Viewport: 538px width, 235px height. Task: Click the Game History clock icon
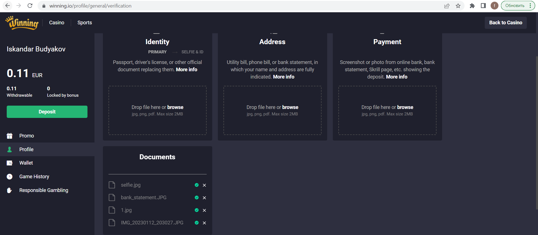tap(10, 177)
